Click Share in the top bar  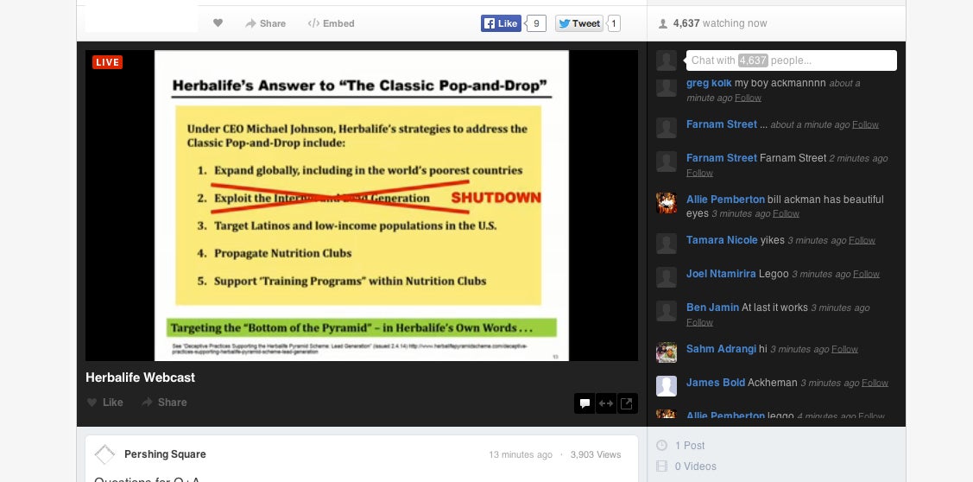click(x=266, y=23)
